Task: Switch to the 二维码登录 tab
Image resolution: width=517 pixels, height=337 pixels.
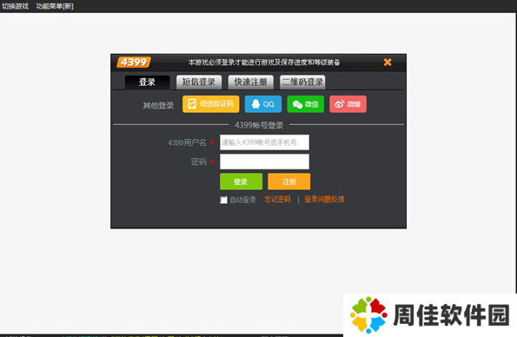Action: pyautogui.click(x=302, y=83)
